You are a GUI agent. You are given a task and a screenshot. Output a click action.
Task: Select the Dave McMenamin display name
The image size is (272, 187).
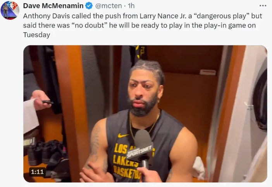click(53, 6)
